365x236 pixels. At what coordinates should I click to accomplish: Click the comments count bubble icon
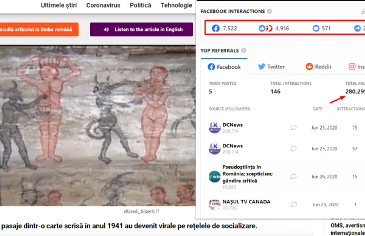click(316, 28)
